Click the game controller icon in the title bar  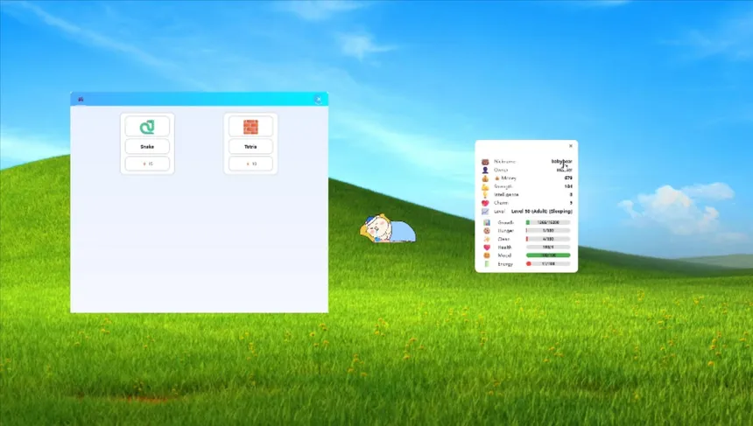click(x=81, y=100)
